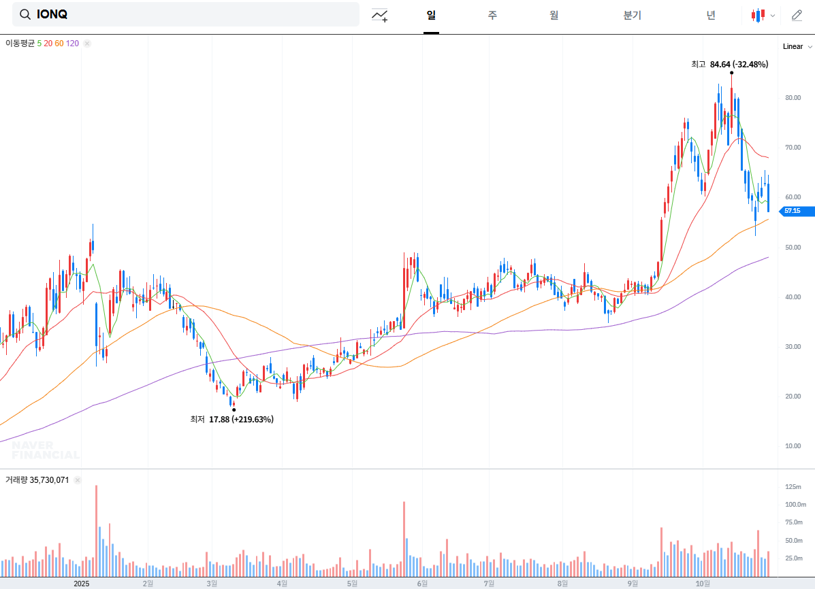Image resolution: width=815 pixels, height=589 pixels.
Task: Click the 8월 time axis label
Action: [x=562, y=584]
